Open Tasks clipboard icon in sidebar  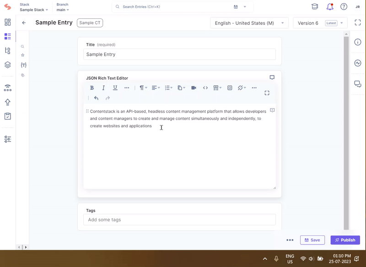pyautogui.click(x=7, y=116)
